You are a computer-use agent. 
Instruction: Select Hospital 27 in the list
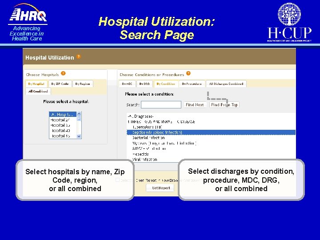tap(63, 120)
